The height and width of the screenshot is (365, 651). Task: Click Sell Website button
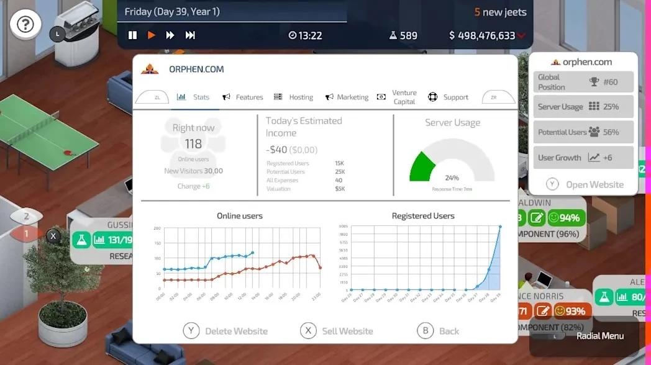click(337, 331)
